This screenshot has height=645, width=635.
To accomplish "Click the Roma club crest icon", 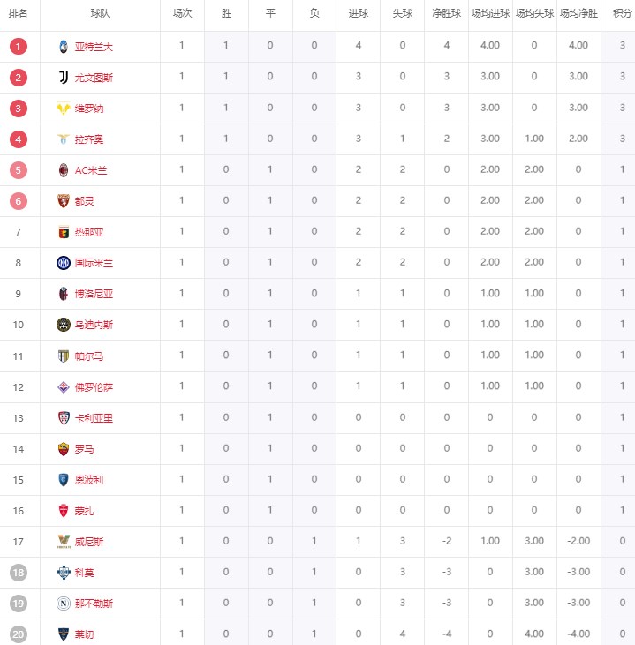I will 63,449.
